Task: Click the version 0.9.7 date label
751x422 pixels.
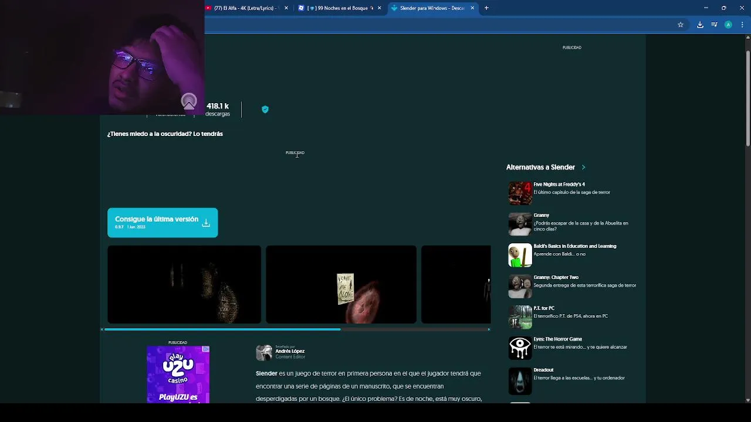Action: (130, 227)
